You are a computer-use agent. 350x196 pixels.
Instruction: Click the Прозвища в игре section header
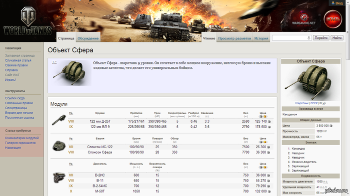coord(310,109)
